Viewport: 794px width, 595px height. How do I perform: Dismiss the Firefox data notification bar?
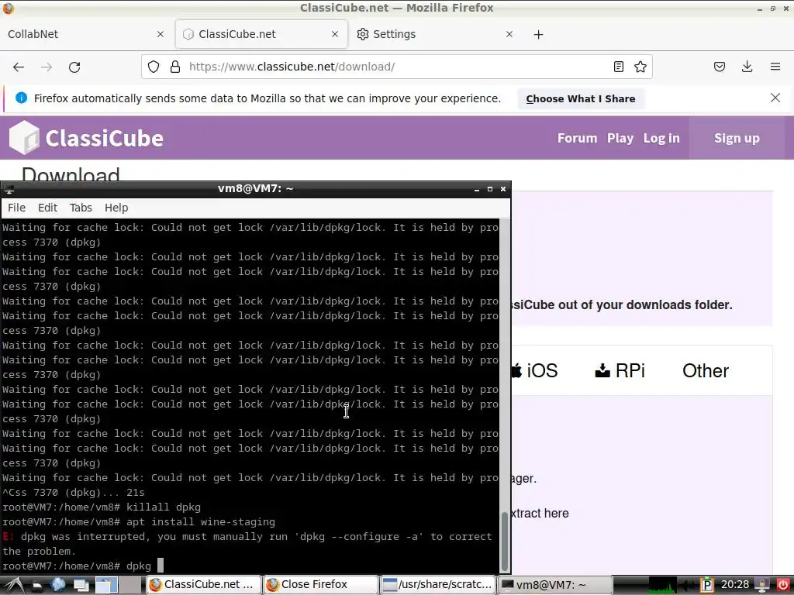[x=775, y=98]
